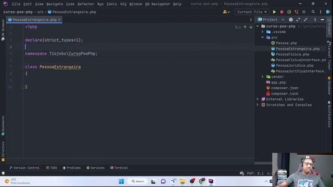Open PessoaFisicaInterface.php file

coord(301,60)
